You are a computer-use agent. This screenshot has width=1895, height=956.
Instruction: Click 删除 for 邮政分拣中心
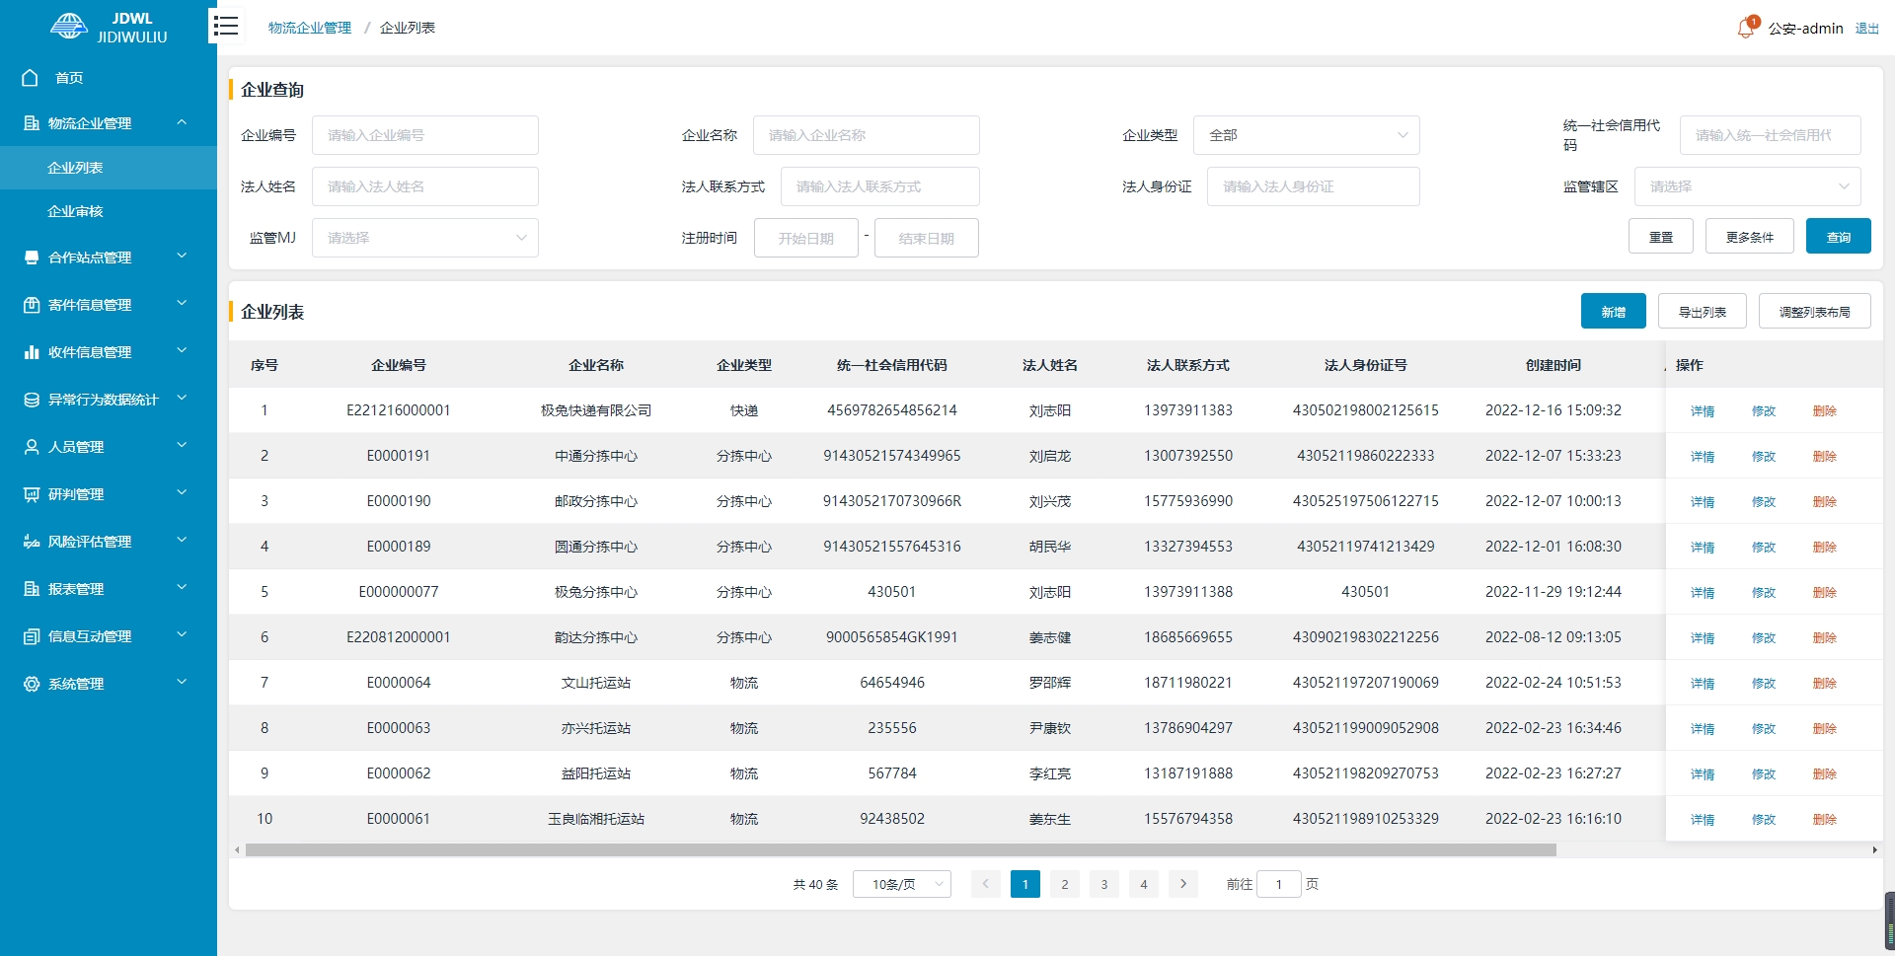1824,502
